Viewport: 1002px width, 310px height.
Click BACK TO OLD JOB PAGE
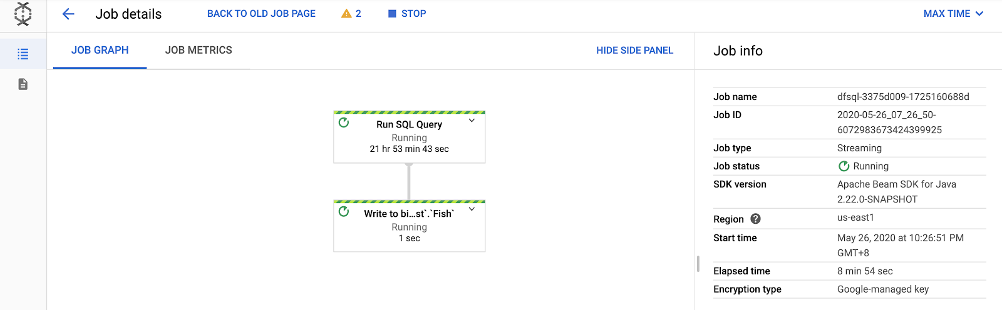[x=261, y=14]
